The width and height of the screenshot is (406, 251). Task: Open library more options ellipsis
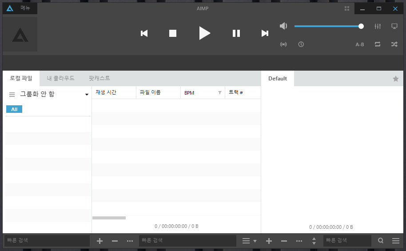130,241
